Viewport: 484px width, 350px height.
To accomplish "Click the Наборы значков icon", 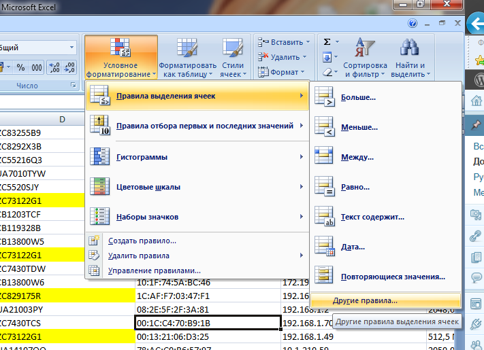I will point(99,216).
